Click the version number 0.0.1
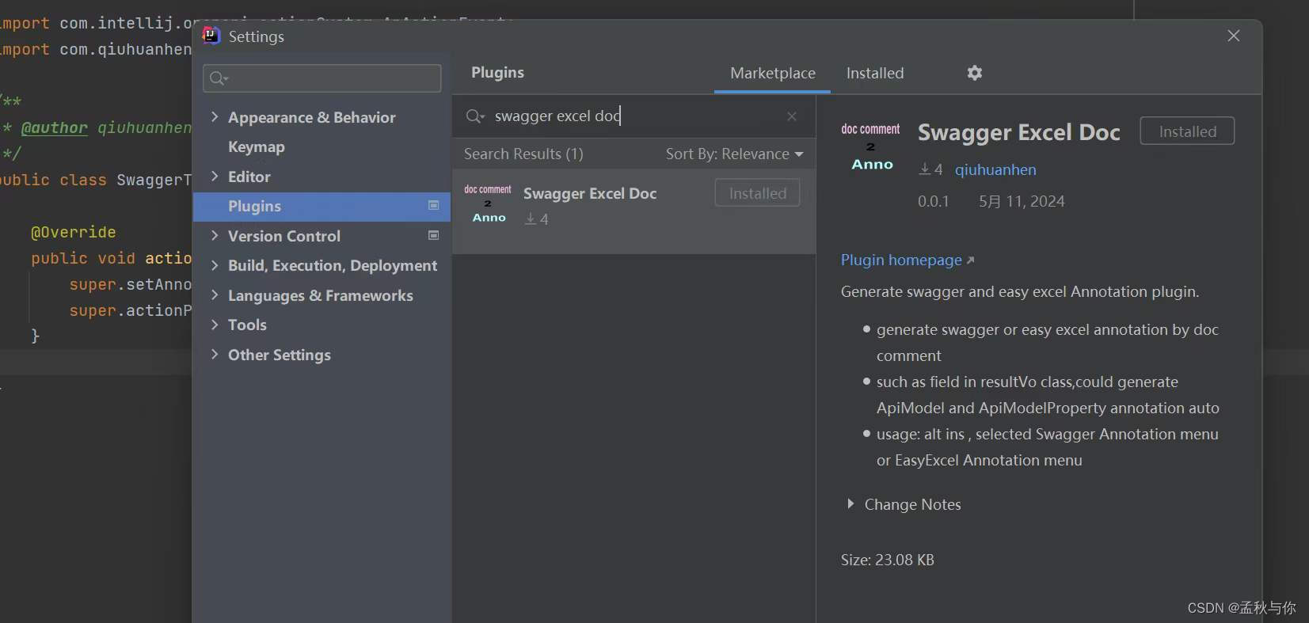1309x623 pixels. (x=933, y=201)
